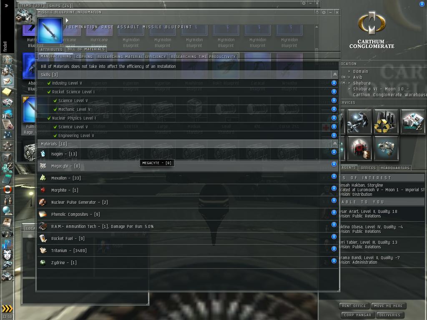Image resolution: width=427 pixels, height=320 pixels.
Task: Click the Shabura solar system link
Action: 362,83
